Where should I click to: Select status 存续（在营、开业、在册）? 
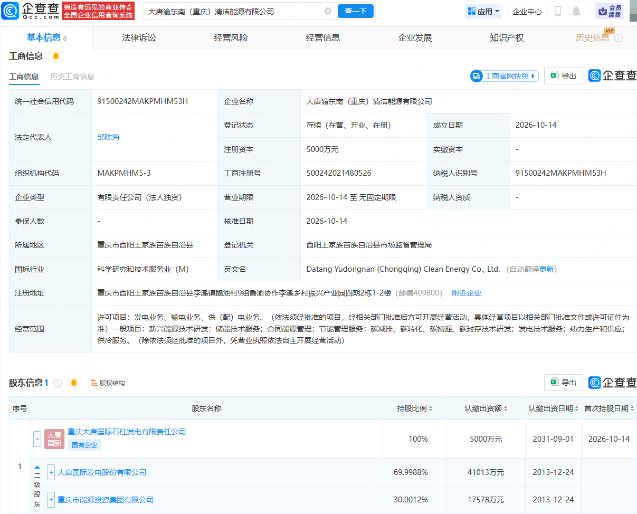(348, 125)
